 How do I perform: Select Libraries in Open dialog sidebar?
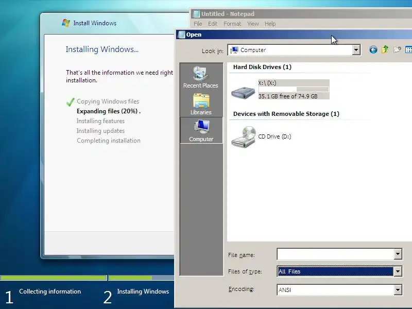coord(201,105)
